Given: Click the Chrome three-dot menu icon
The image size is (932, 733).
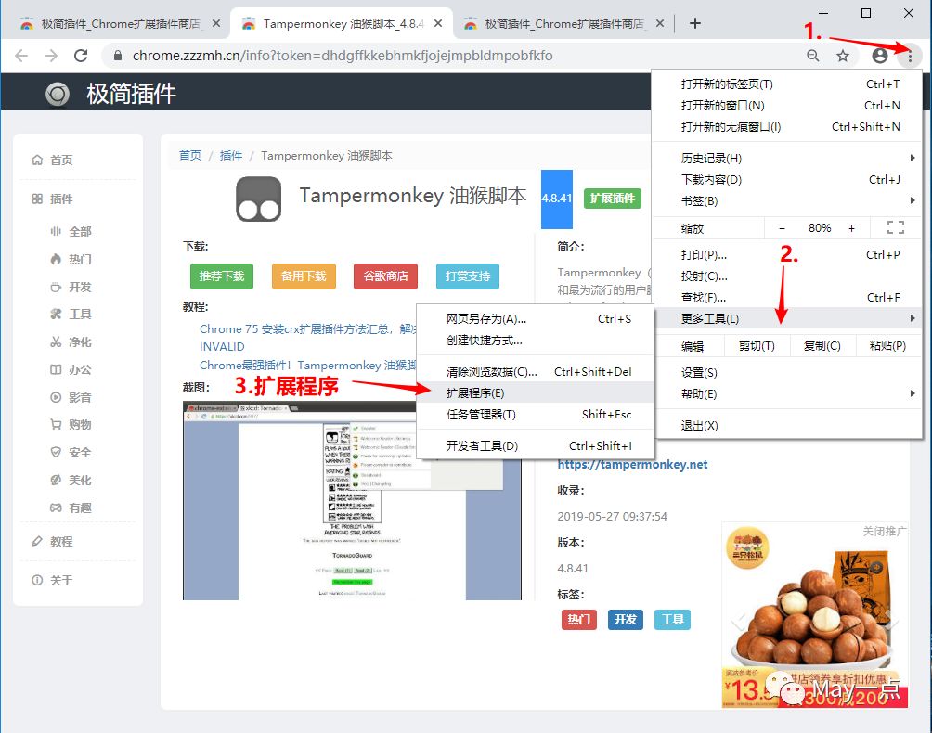Looking at the screenshot, I should [910, 56].
